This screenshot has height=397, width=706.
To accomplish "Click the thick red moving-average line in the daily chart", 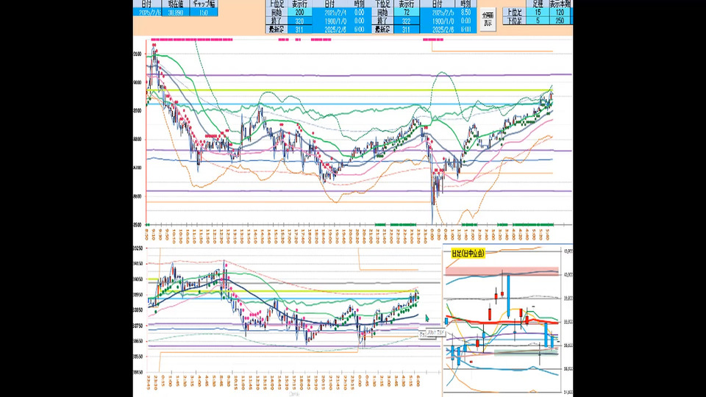I will tap(502, 322).
